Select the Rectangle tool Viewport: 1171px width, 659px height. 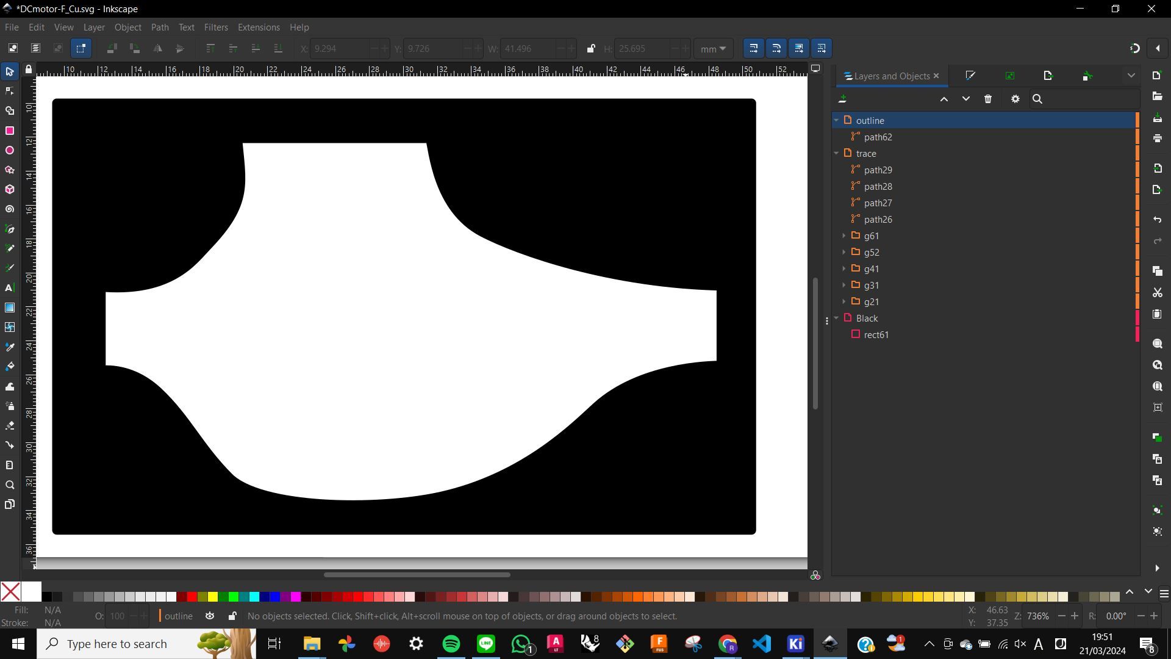10,131
